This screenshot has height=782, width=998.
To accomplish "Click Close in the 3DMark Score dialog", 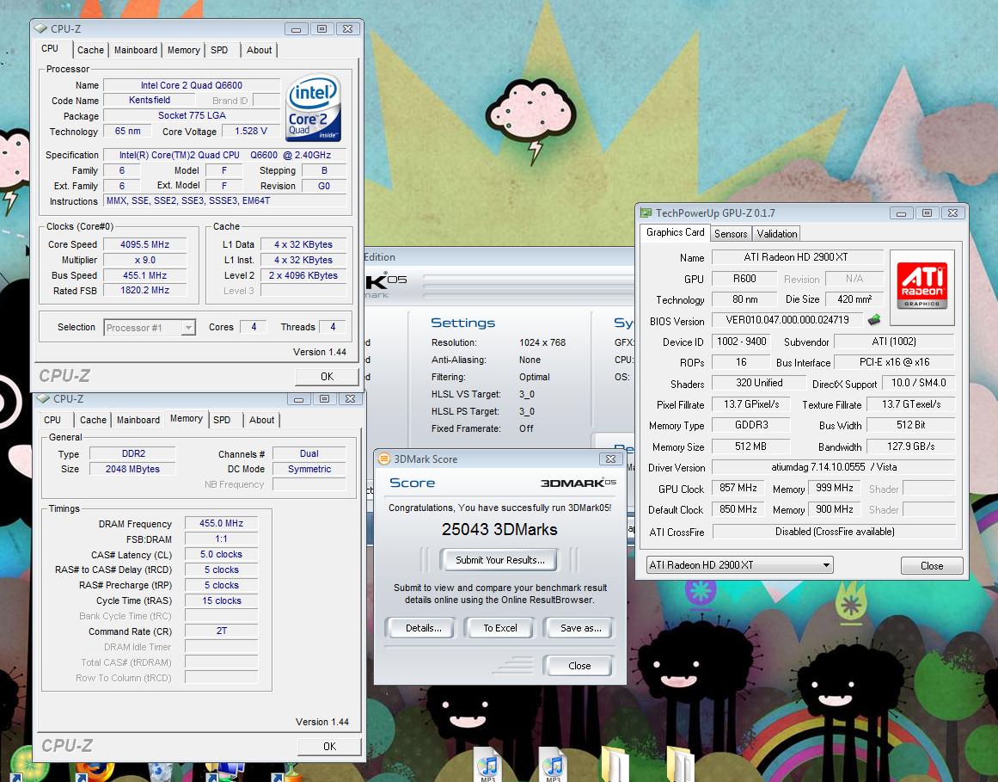I will point(579,666).
